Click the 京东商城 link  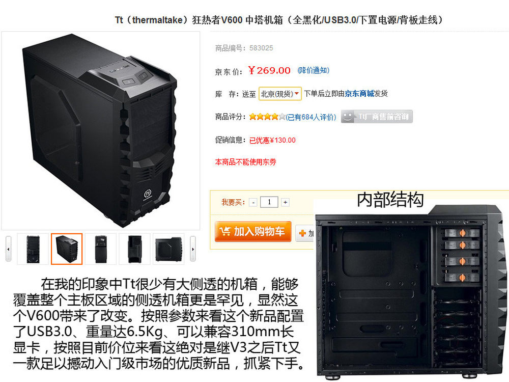point(359,94)
